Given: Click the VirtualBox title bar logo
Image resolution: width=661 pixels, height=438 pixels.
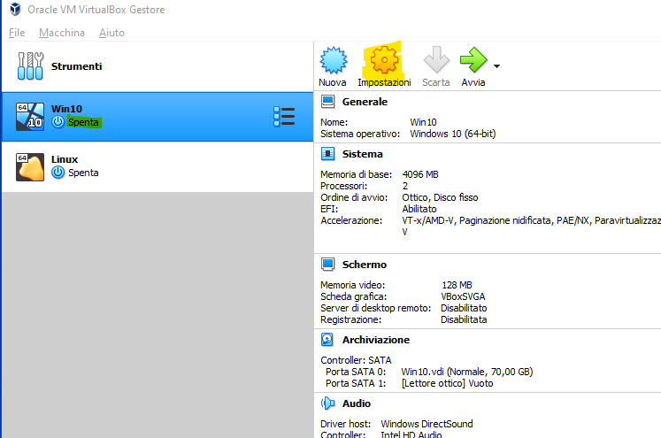Looking at the screenshot, I should click(15, 9).
